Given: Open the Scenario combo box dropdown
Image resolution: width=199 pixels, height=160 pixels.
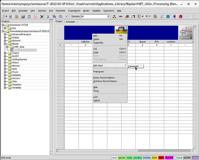Looking at the screenshot, I should click(x=108, y=16).
